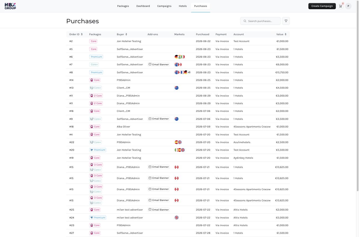Click account 4Seasons Apartments Cracow in order #18
The height and width of the screenshot is (237, 359).
252,127
